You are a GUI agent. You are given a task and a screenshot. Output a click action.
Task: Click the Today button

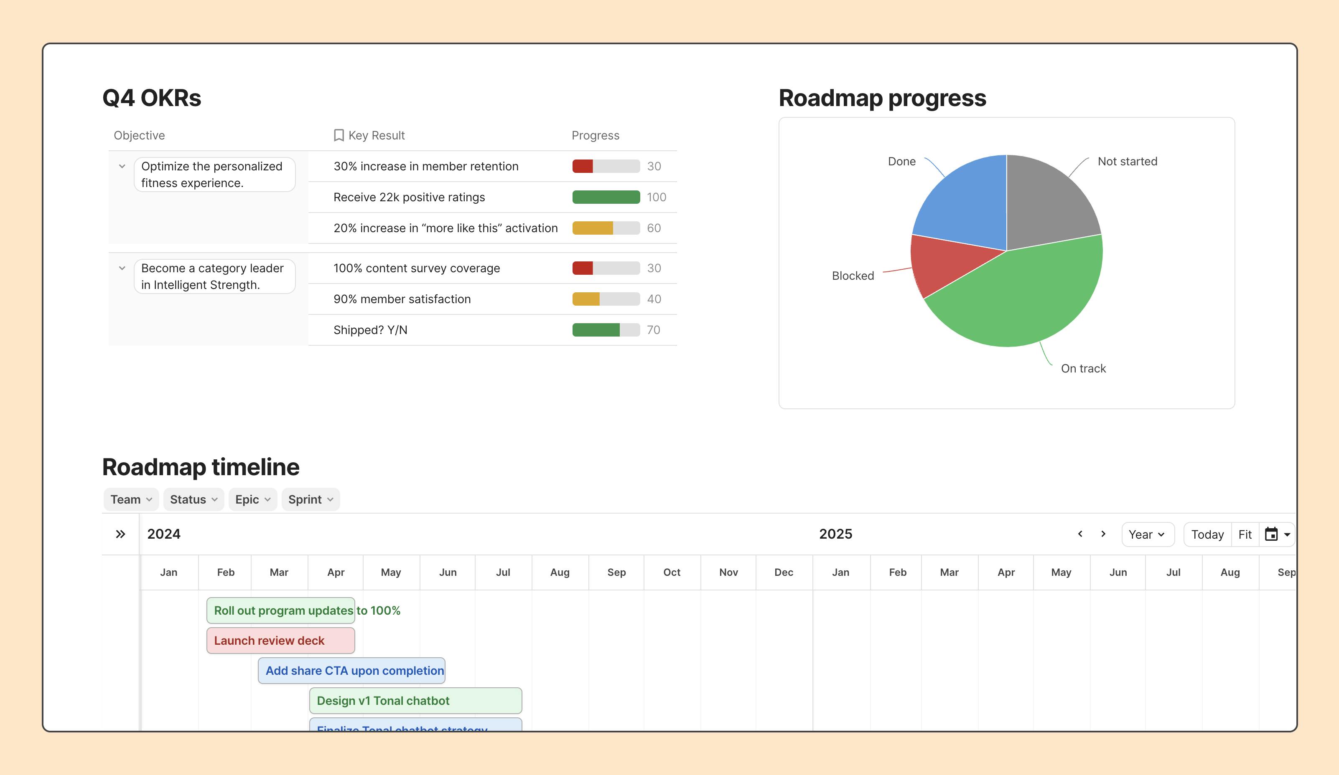(x=1207, y=534)
